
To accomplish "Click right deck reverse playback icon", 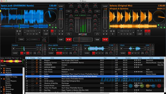I will tap(112, 34).
